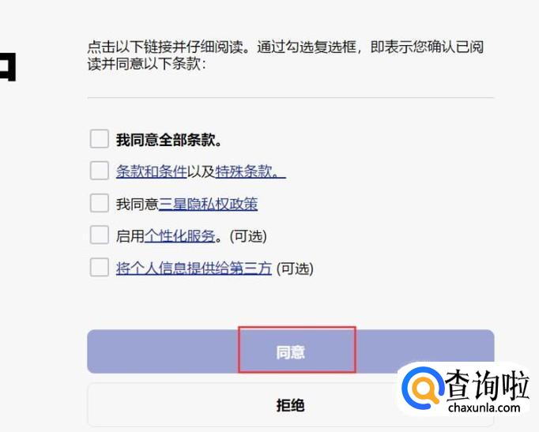Open the 特殊条款 link
Viewport: 539px width, 432px height.
pyautogui.click(x=250, y=171)
